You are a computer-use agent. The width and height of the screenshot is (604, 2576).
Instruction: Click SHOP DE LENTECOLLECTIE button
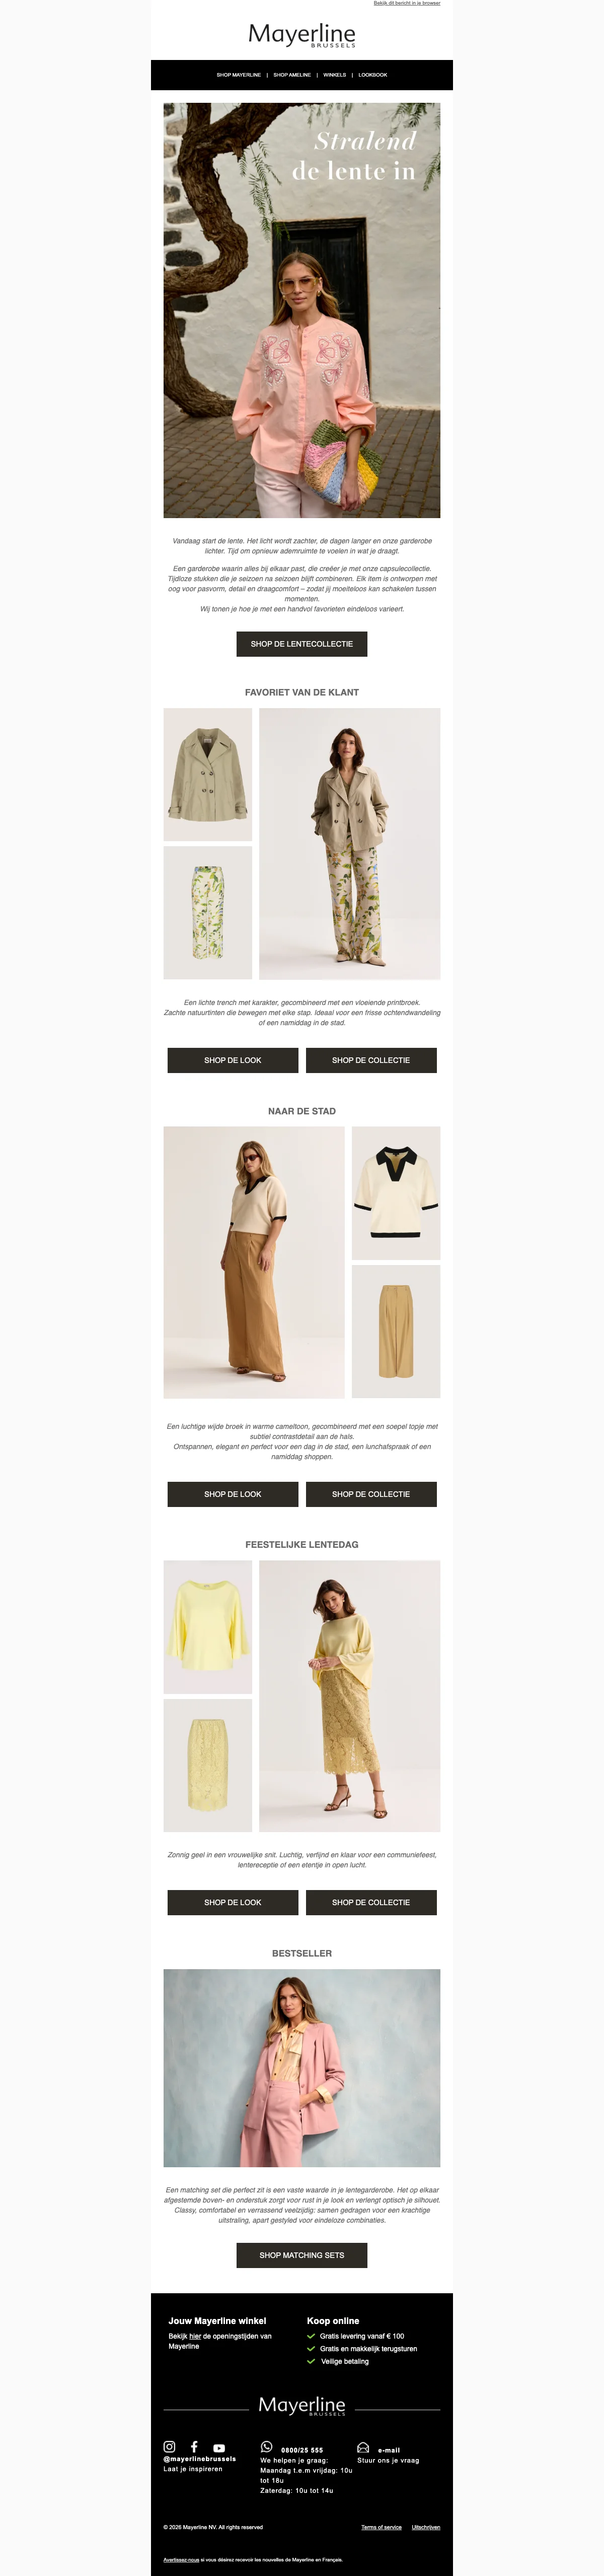coord(301,644)
